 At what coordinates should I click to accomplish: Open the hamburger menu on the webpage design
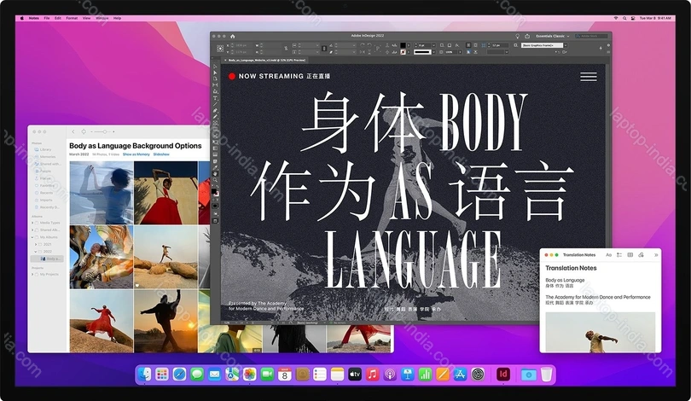click(588, 77)
